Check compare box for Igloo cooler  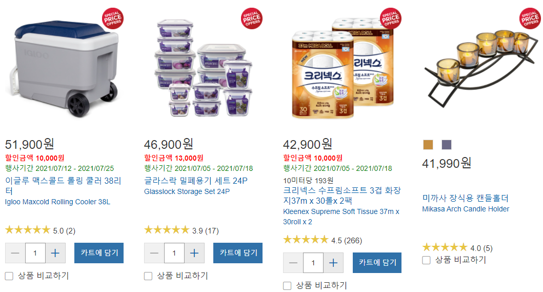tap(9, 276)
